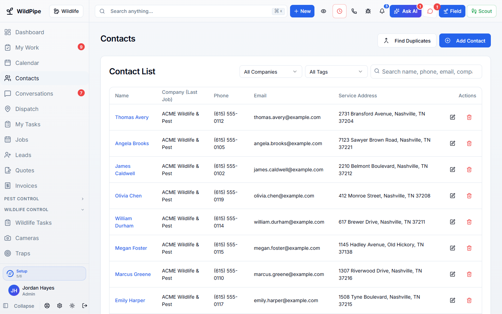The image size is (502, 314).
Task: Edit James Caldwell contact
Action: [452, 170]
